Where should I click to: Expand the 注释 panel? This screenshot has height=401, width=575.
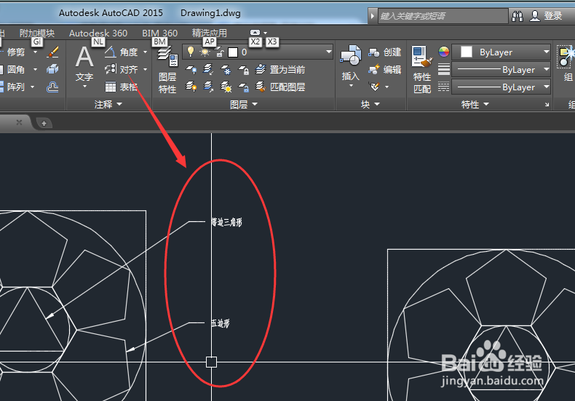(x=108, y=105)
